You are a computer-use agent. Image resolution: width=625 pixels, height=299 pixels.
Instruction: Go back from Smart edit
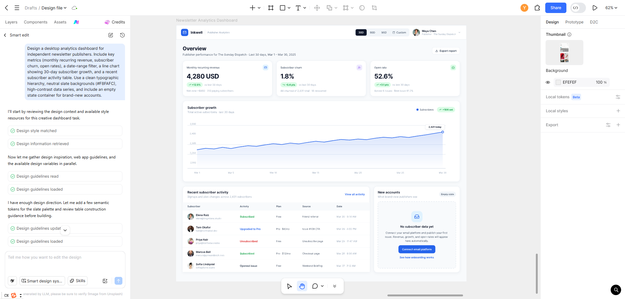[x=5, y=35]
